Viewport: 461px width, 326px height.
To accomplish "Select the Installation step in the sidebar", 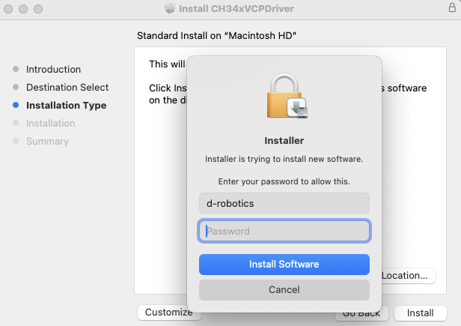I will click(x=50, y=124).
